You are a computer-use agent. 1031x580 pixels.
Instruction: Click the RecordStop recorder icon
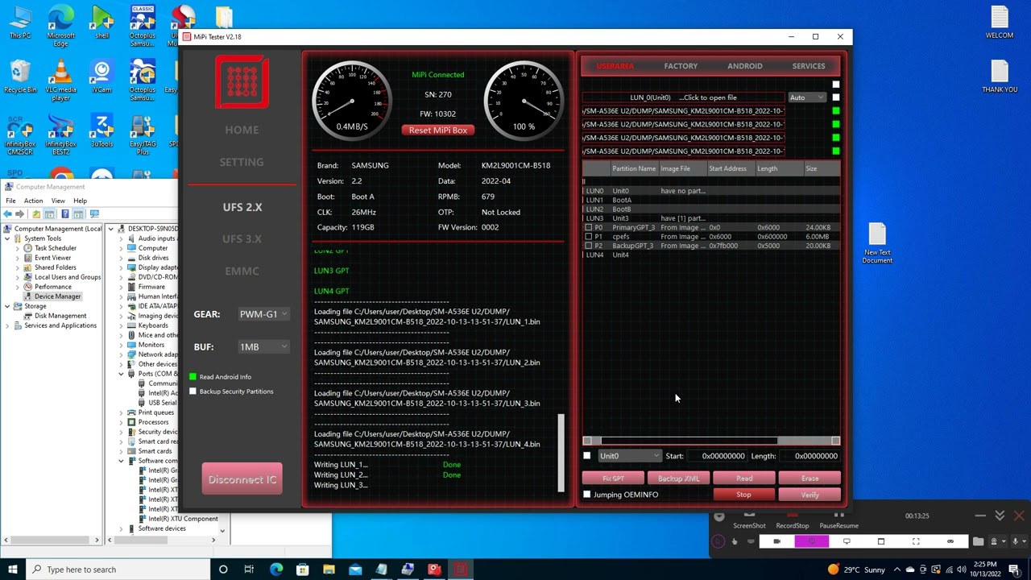[793, 520]
